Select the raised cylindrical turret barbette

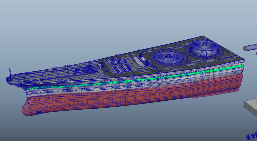point(204,49)
